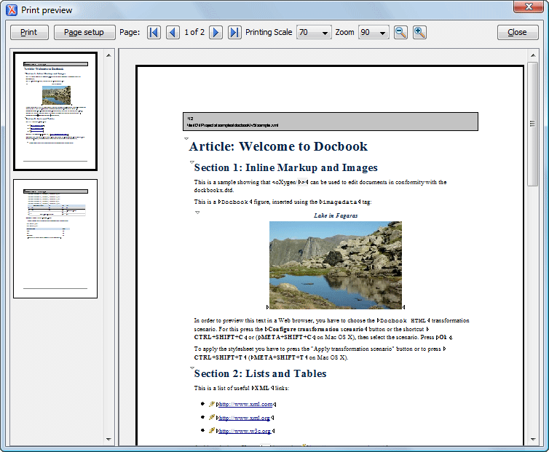Select the page 1 thumbnail
Viewport: 549px width, 452px height.
pyautogui.click(x=55, y=111)
